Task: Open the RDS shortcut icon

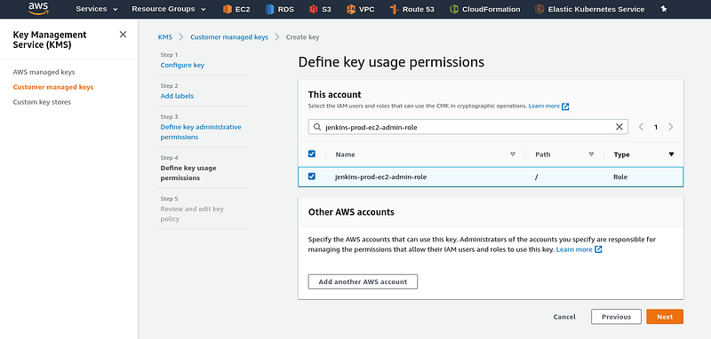Action: [x=270, y=9]
